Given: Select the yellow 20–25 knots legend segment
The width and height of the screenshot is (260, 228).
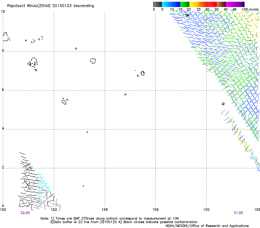Looking at the screenshot, I should [194, 4].
